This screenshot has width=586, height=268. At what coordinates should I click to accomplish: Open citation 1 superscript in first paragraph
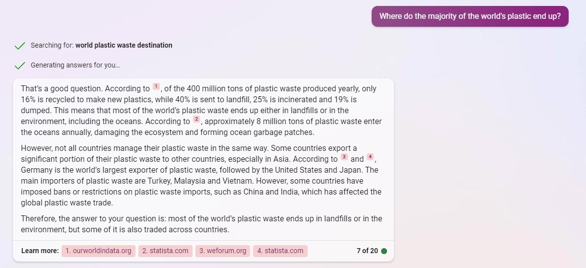tap(156, 87)
